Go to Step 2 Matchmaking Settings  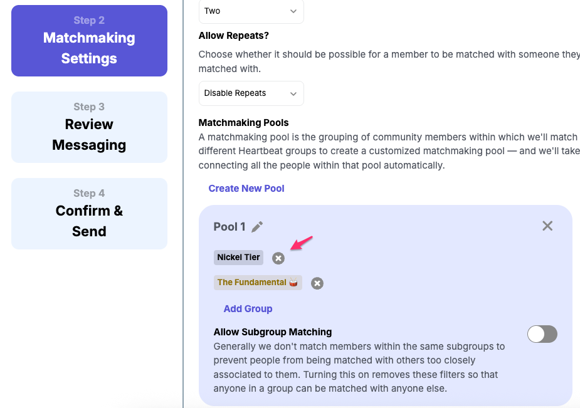[89, 41]
